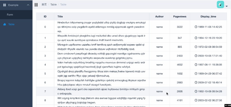
Task: Click the Pageviews column header
Action: pyautogui.click(x=180, y=17)
